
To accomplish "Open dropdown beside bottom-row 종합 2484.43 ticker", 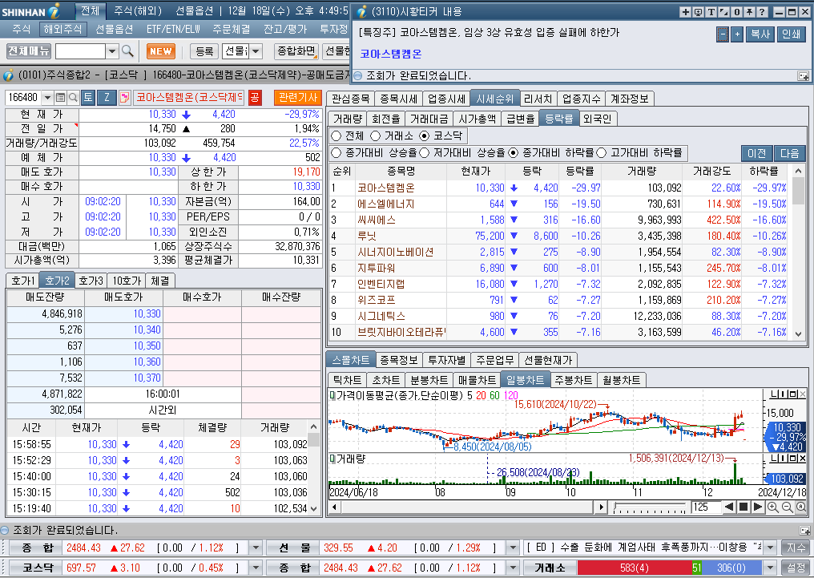I will (x=513, y=568).
